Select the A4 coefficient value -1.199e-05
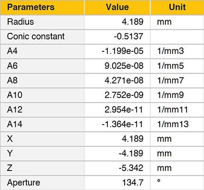 point(123,51)
